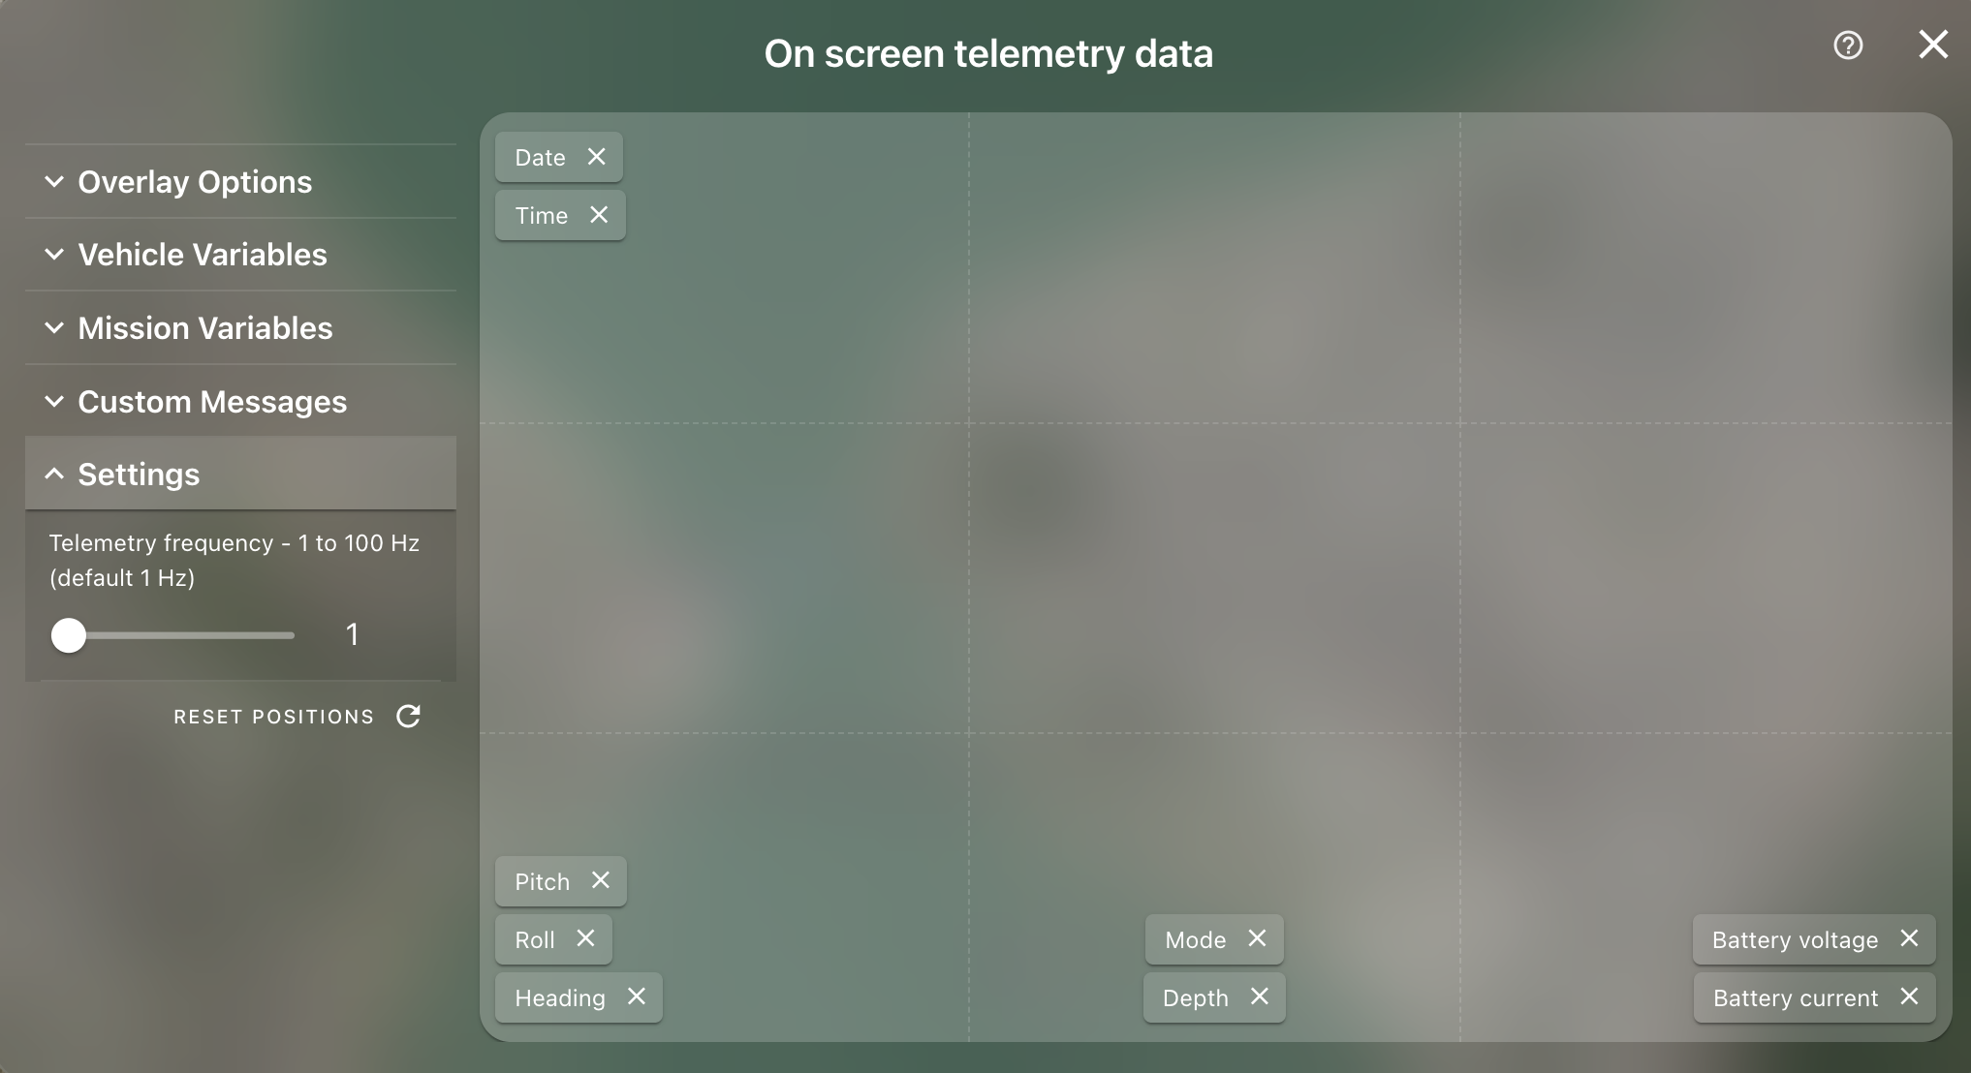This screenshot has width=1971, height=1073.
Task: Remove Mode telemetry item
Action: coord(1256,938)
